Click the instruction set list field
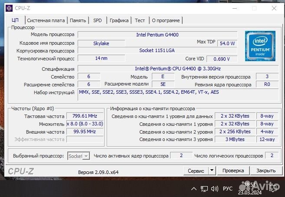The image size is (285, 197). coord(178,95)
